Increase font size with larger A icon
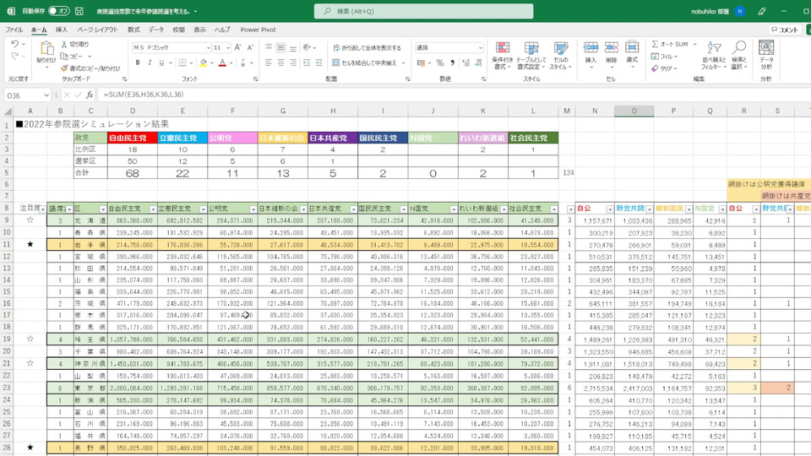The height and width of the screenshot is (456, 811). click(x=238, y=47)
